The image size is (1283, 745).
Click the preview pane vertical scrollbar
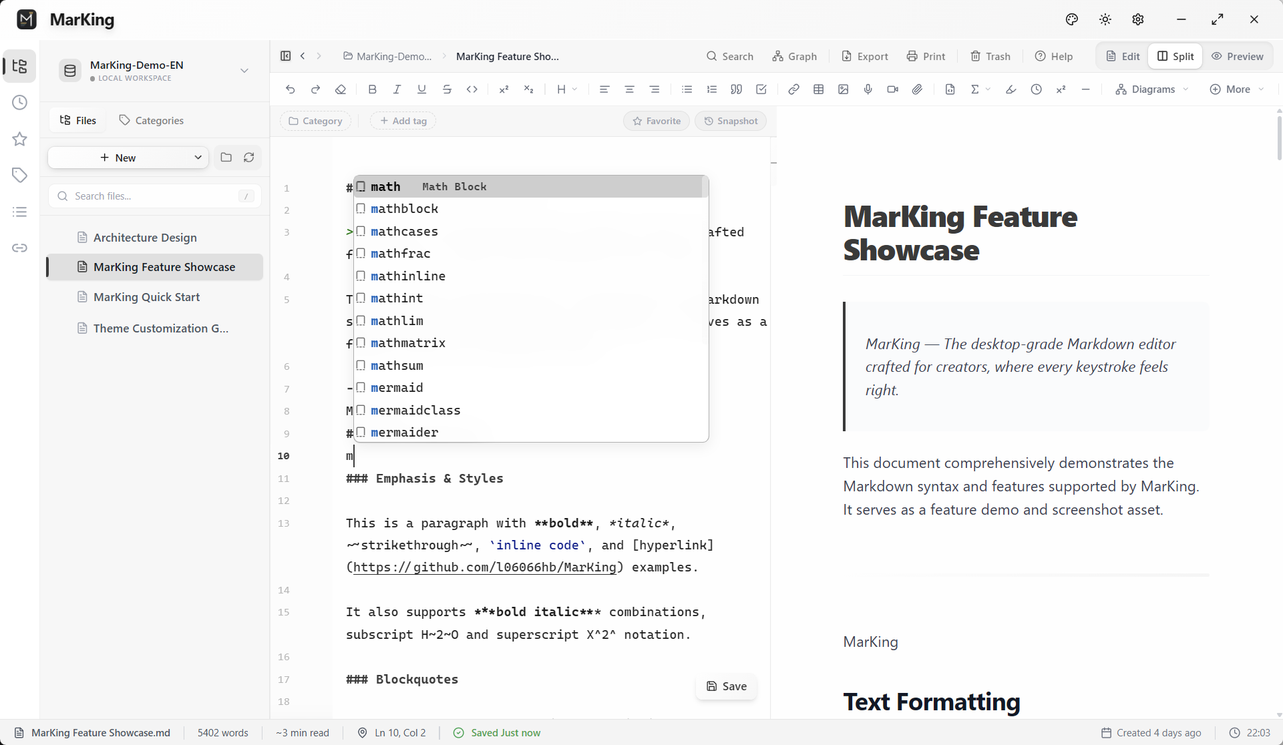1278,138
